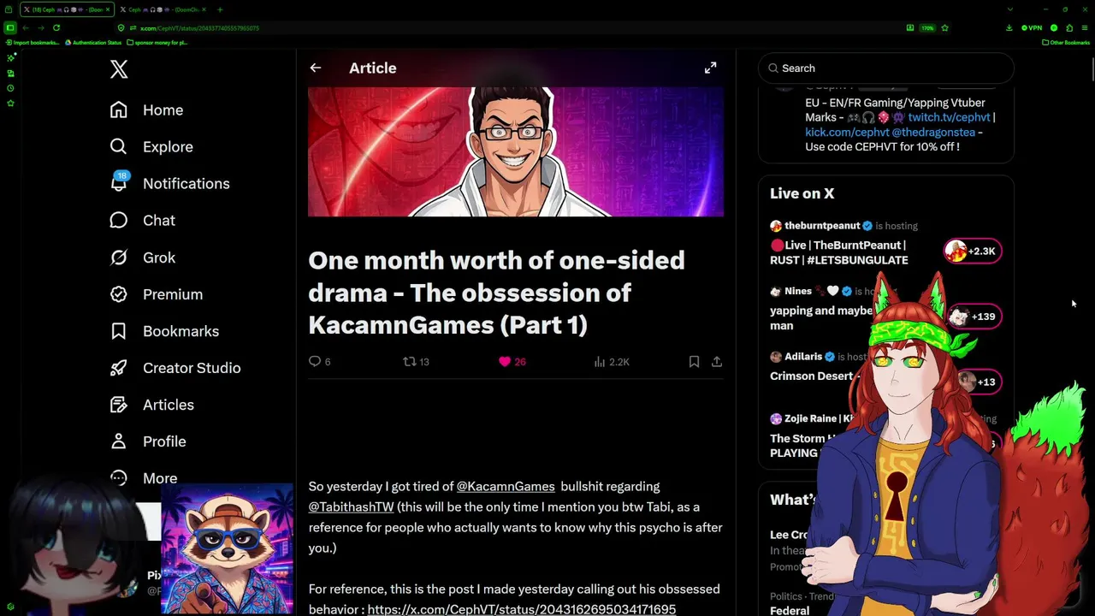Open Bookmarks in sidebar
This screenshot has width=1095, height=616.
pyautogui.click(x=164, y=330)
